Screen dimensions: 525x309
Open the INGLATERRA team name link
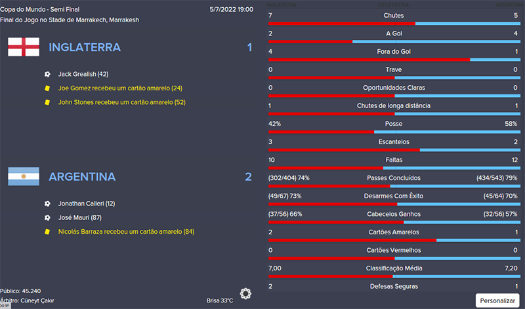pos(85,48)
